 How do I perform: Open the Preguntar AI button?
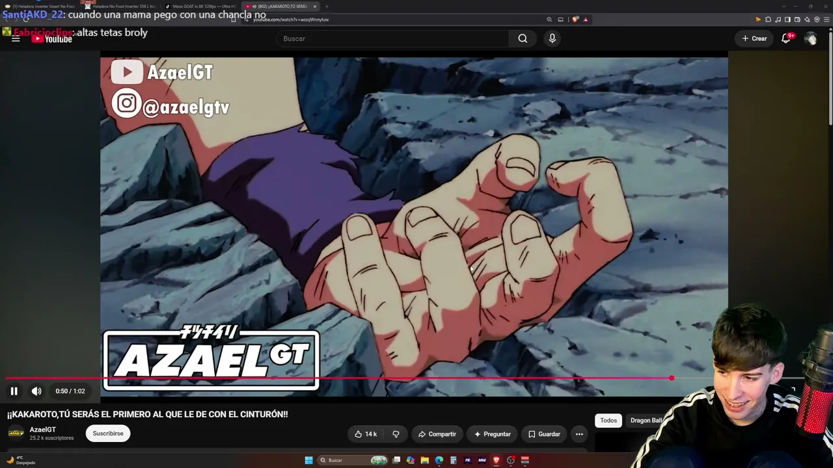[492, 434]
